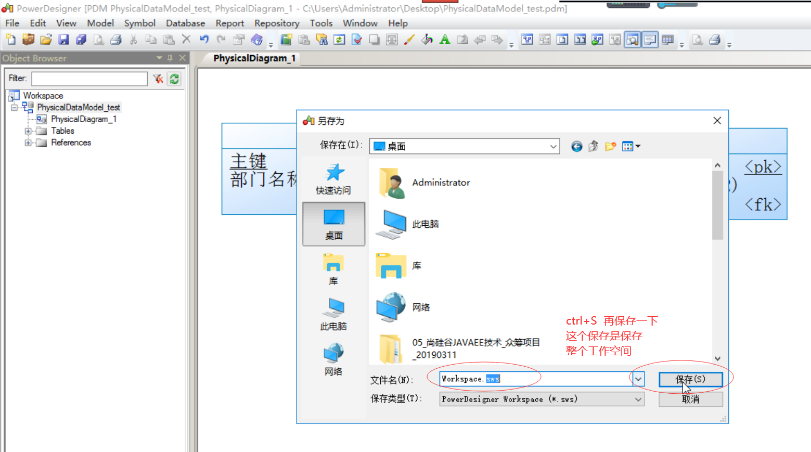The height and width of the screenshot is (452, 811).
Task: Open the Model menu
Action: click(100, 23)
